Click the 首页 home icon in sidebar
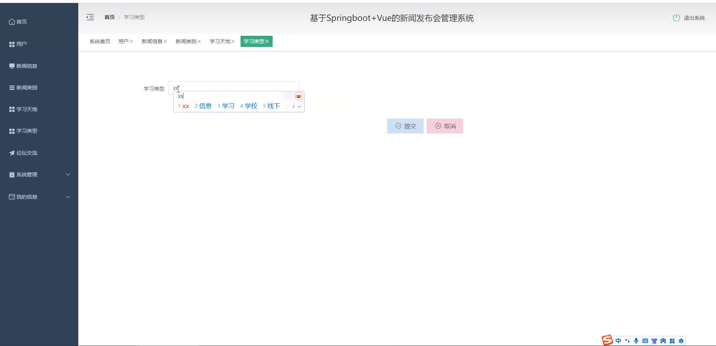Screen dimensions: 716x346 pyautogui.click(x=12, y=22)
